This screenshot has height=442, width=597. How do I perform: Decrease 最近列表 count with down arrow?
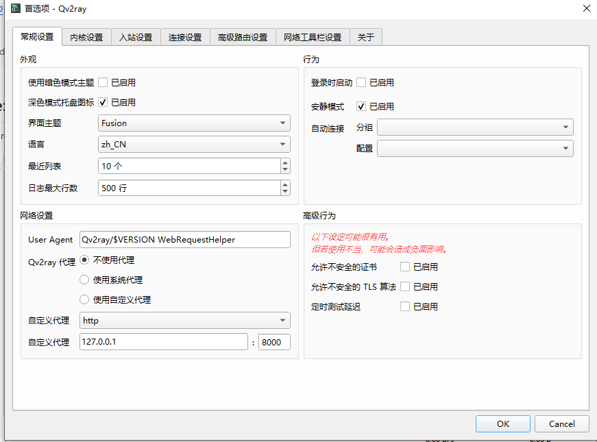pyautogui.click(x=285, y=169)
